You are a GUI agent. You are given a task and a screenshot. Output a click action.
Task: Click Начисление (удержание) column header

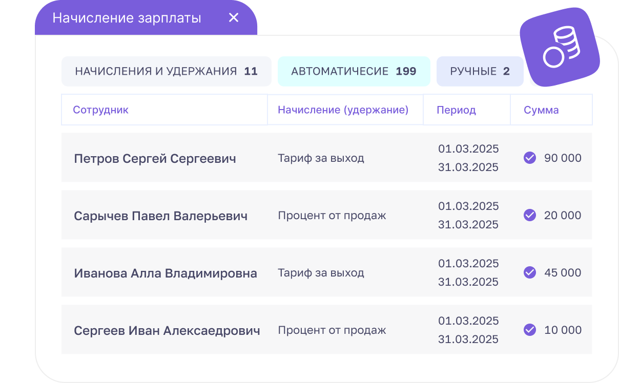pyautogui.click(x=343, y=110)
